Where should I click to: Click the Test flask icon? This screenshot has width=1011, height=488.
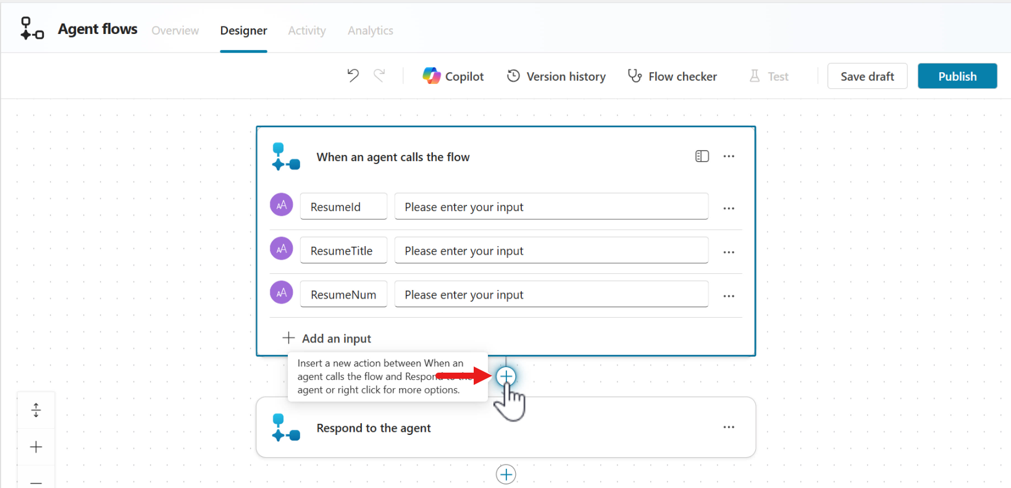point(755,77)
